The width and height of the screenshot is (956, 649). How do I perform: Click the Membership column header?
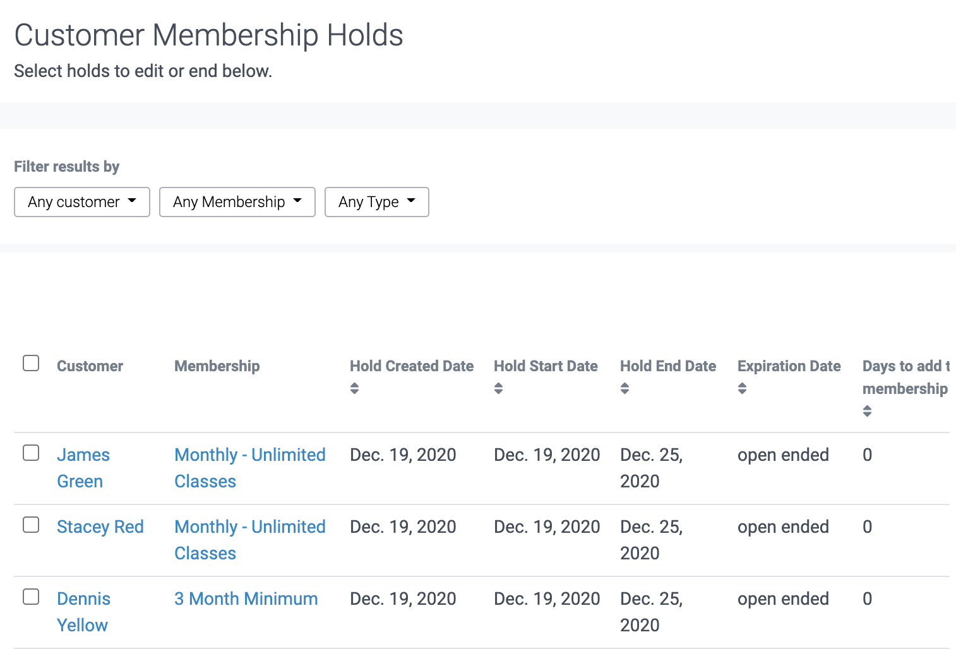217,366
